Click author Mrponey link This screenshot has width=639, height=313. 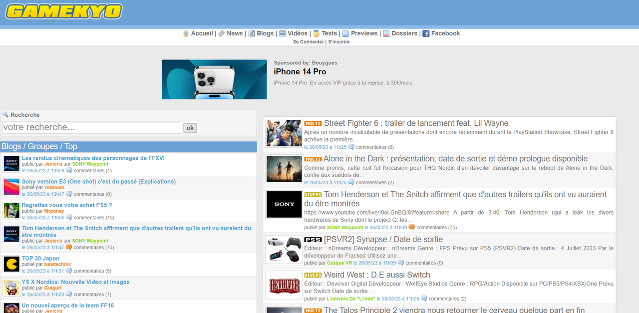54,211
